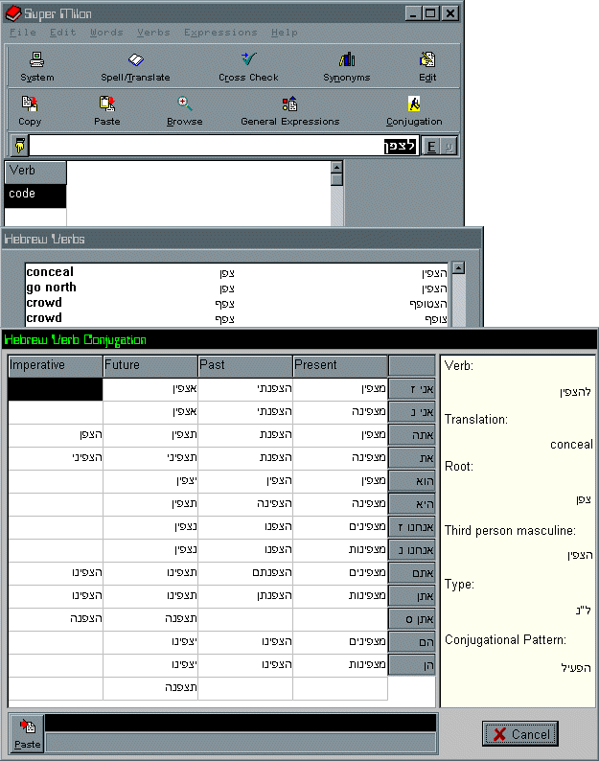Click the Future column header
This screenshot has width=599, height=761.
click(x=150, y=365)
